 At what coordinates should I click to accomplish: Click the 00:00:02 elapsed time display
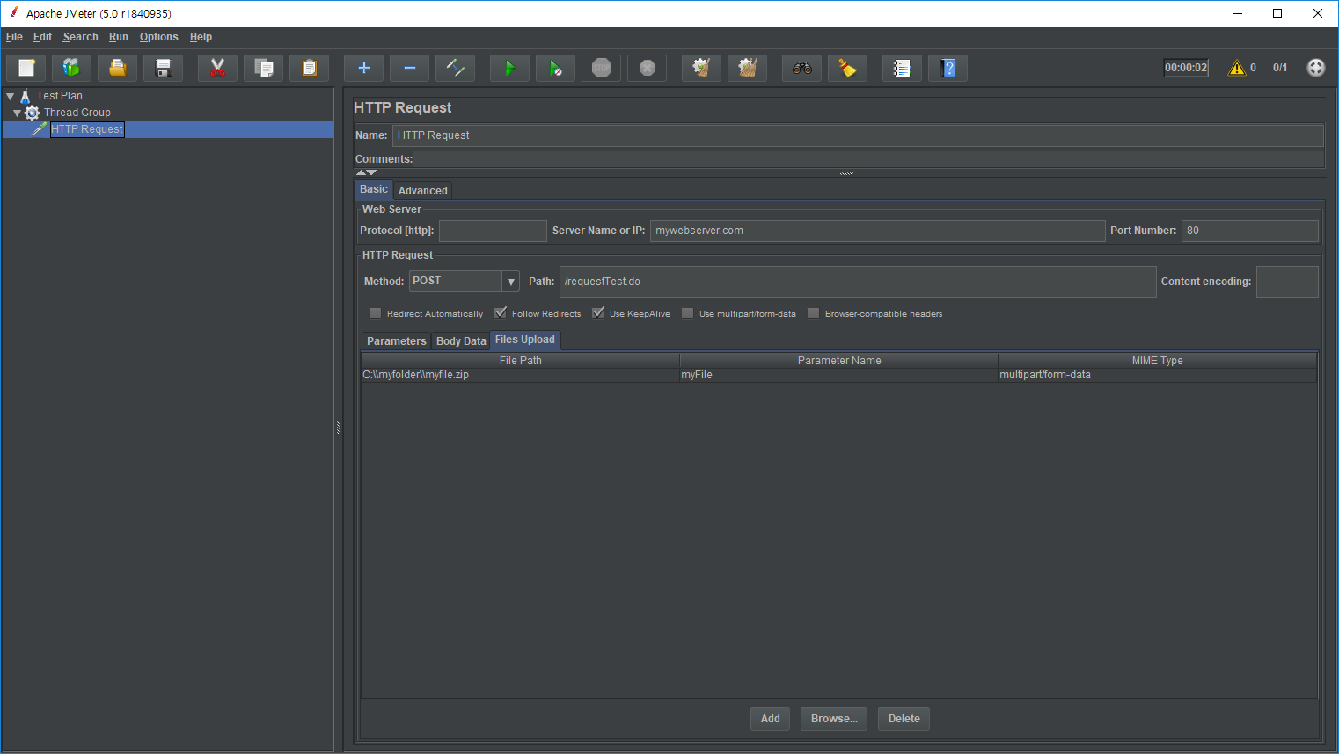pos(1186,68)
